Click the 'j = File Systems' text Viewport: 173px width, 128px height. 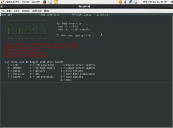(72, 71)
